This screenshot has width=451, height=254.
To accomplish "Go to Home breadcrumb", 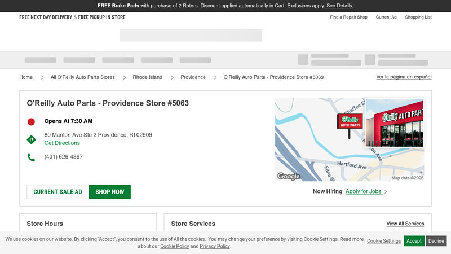I will (26, 77).
